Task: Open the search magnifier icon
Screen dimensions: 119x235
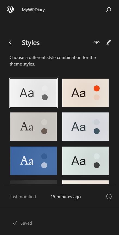Action: [x=109, y=10]
